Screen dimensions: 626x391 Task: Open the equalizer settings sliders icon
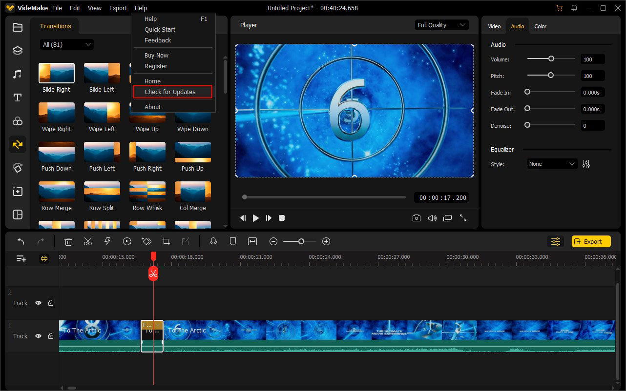(x=586, y=164)
